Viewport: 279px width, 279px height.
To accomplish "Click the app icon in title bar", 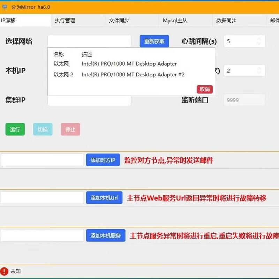I will 5,7.
